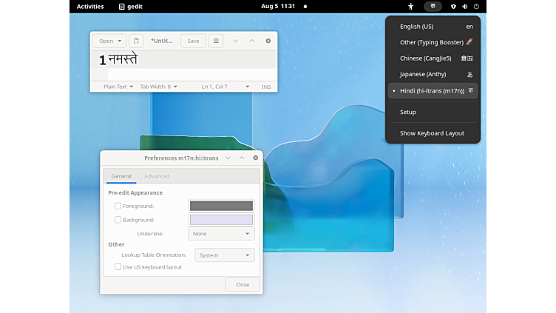Click the night light icon in top bar
Image resolution: width=556 pixels, height=313 pixels.
click(464, 6)
